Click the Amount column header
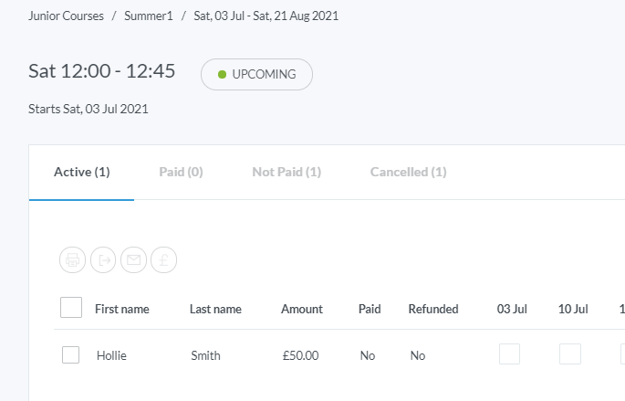This screenshot has height=401, width=625. (301, 309)
